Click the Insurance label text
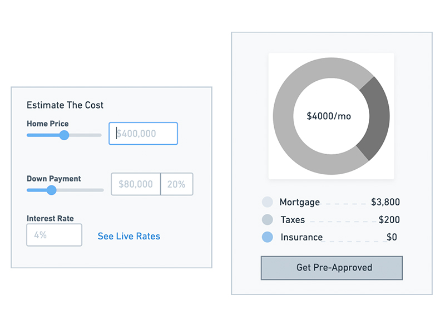The width and height of the screenshot is (445, 334). pos(301,237)
